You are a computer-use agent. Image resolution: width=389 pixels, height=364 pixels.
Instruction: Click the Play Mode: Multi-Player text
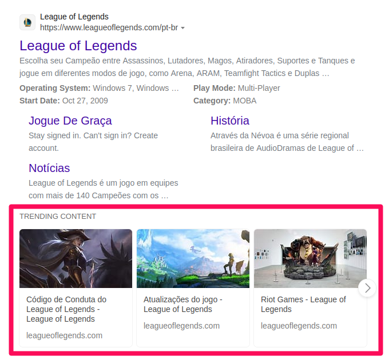(x=237, y=88)
